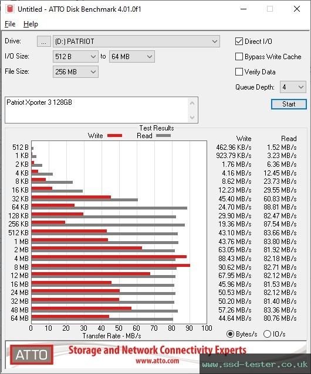The height and width of the screenshot is (374, 311).
Task: Click the gray 64 KB read bar
Action: coord(109,208)
